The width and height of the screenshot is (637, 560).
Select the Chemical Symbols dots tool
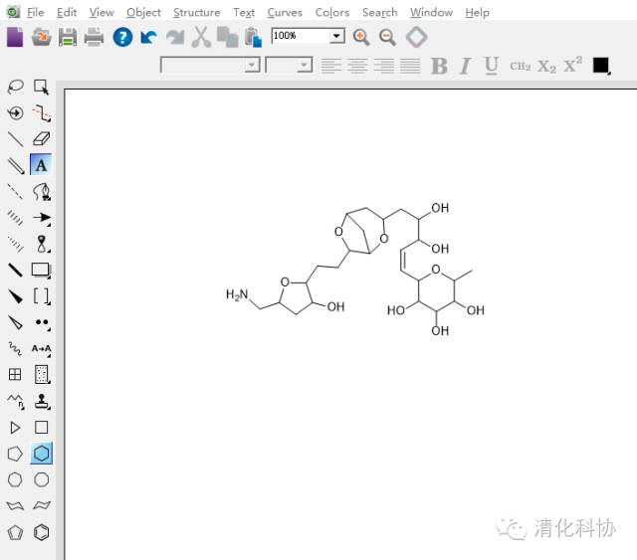42,323
